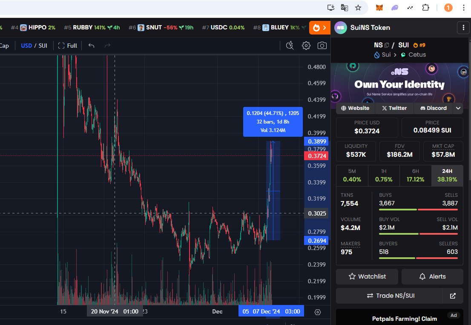Image resolution: width=471 pixels, height=325 pixels.
Task: Select the 1H timeframe stats tab
Action: point(384,175)
